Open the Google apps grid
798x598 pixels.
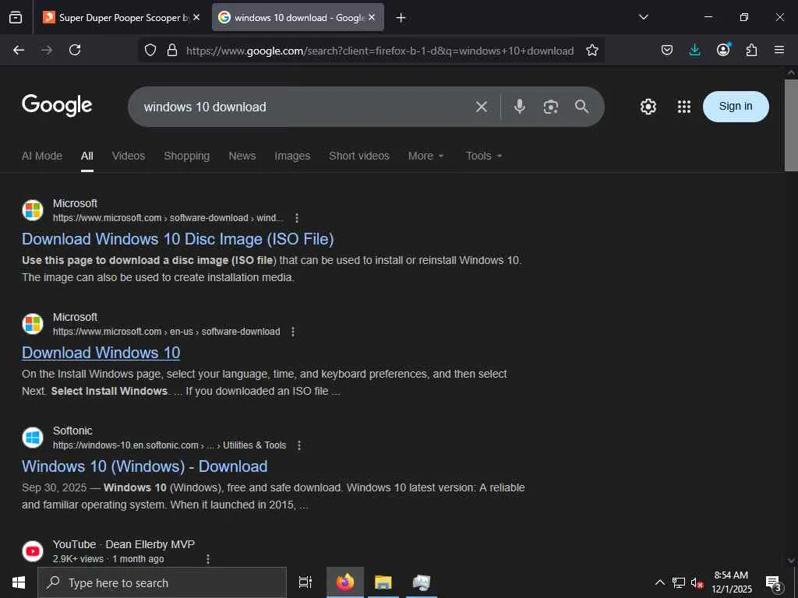(x=684, y=107)
